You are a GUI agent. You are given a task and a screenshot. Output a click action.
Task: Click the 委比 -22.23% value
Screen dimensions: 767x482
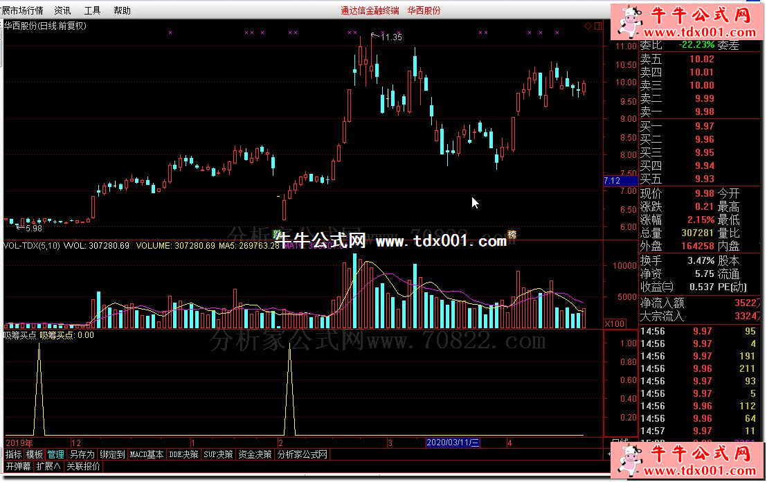click(x=696, y=44)
